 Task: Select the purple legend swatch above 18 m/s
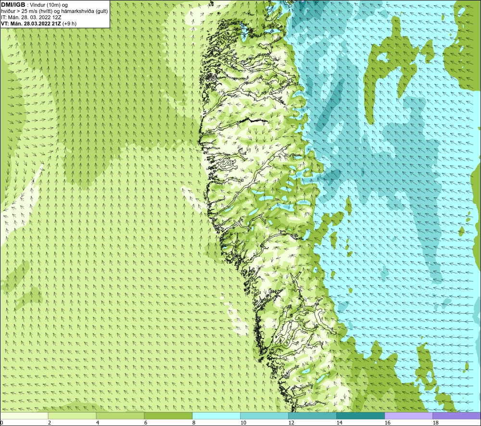(456, 415)
